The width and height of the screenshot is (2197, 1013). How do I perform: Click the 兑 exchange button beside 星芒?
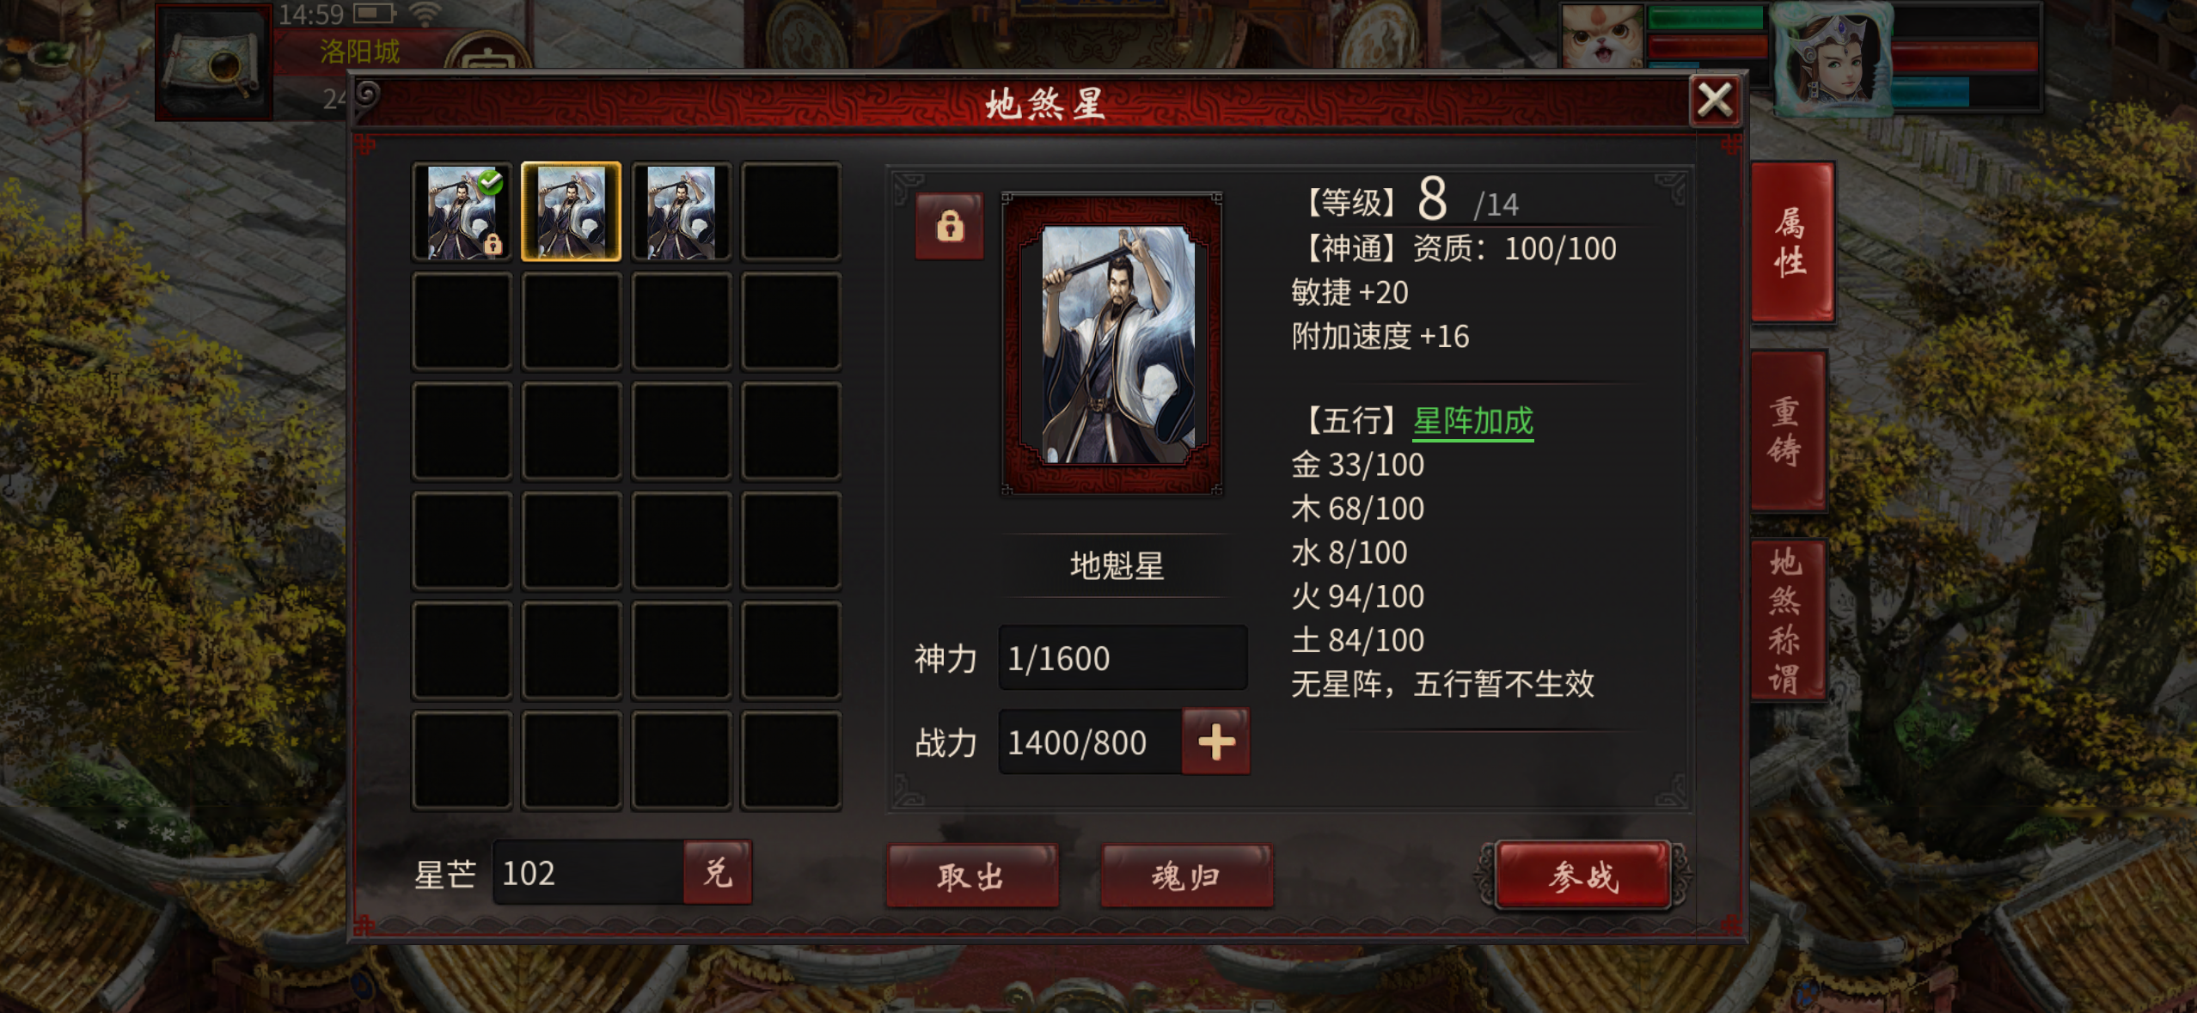click(x=718, y=873)
